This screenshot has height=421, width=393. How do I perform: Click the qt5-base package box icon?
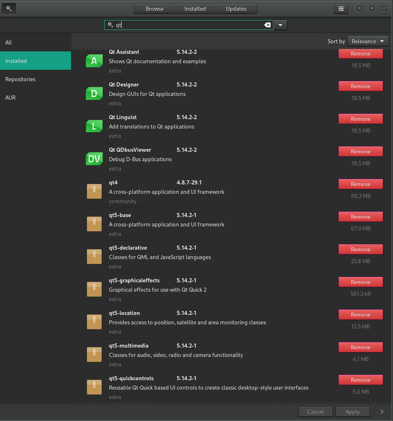click(x=94, y=224)
